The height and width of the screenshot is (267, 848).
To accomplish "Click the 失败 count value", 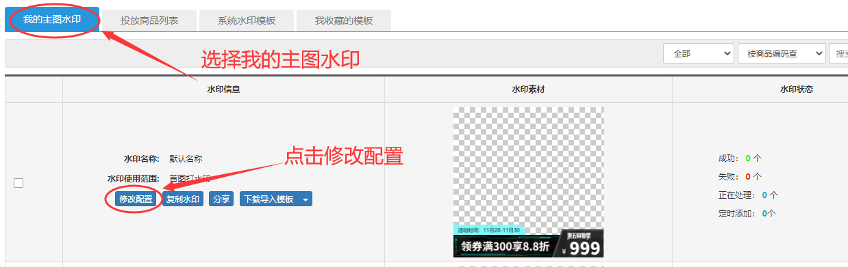I will tap(749, 176).
